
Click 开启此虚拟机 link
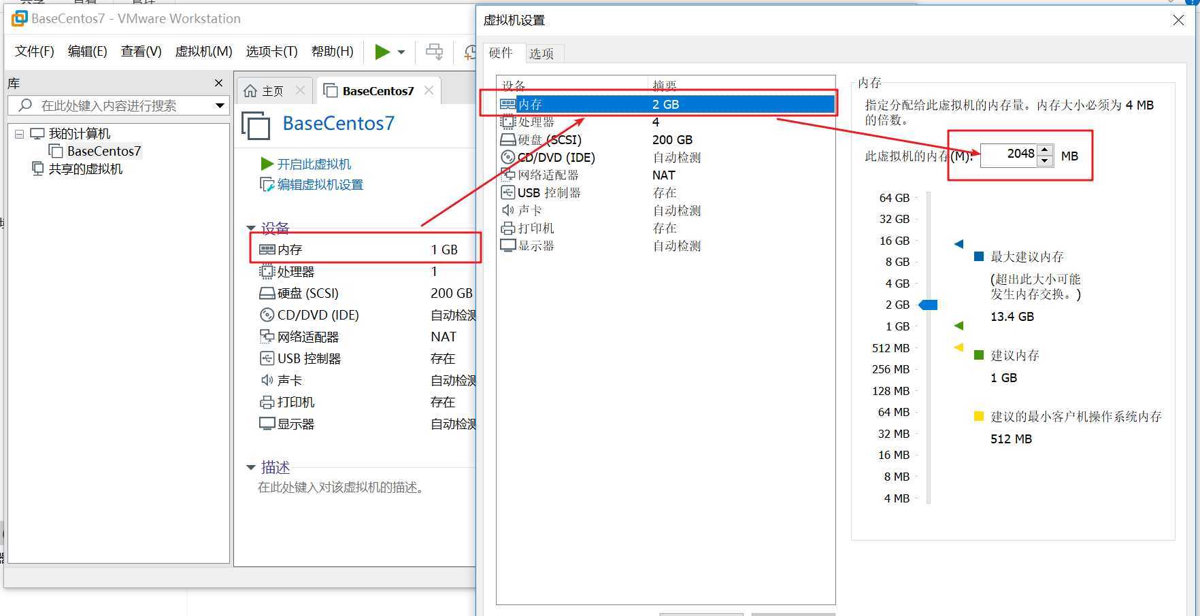(x=314, y=164)
